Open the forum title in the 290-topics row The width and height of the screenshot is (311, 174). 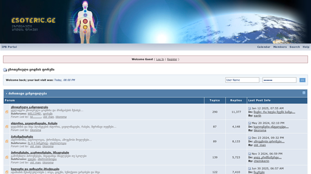point(29,107)
